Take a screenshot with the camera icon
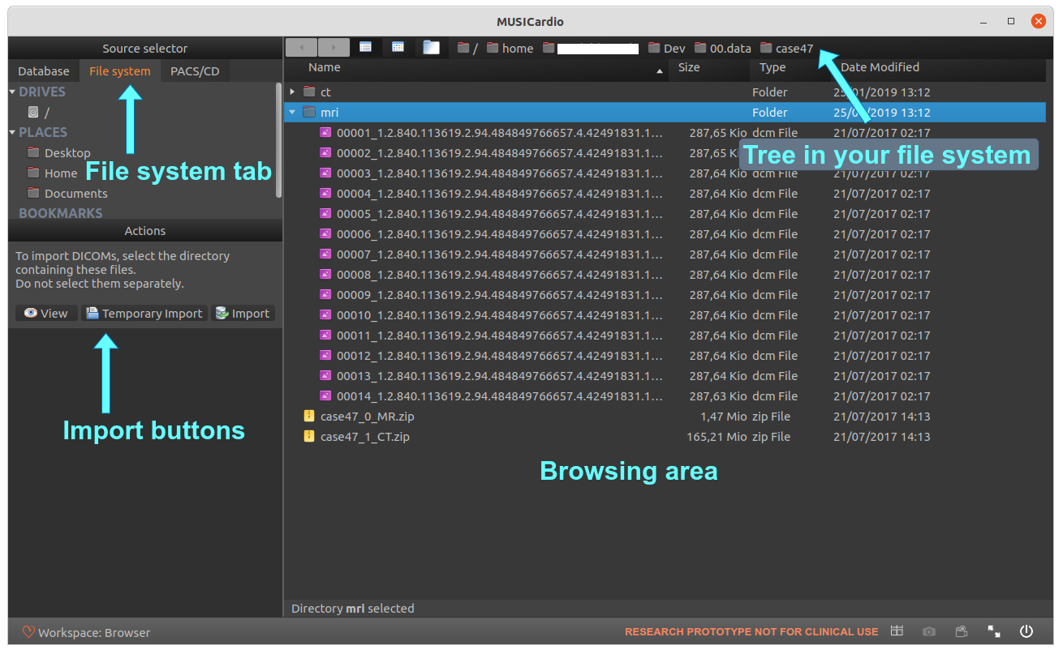1063x654 pixels. coord(929,631)
